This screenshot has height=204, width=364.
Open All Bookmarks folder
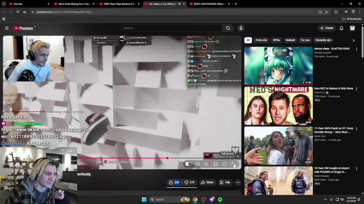tap(352, 19)
